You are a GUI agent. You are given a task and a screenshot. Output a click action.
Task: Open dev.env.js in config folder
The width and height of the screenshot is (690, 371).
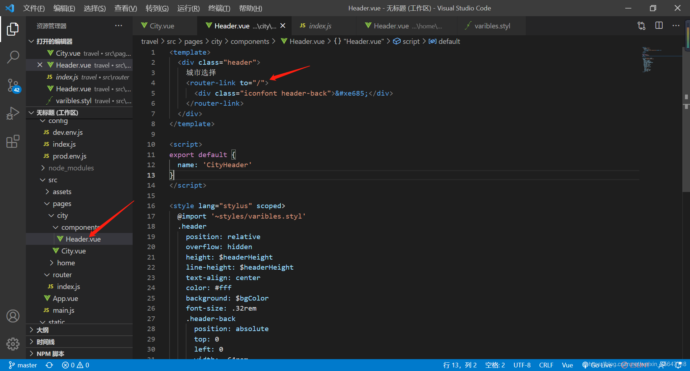pos(79,132)
